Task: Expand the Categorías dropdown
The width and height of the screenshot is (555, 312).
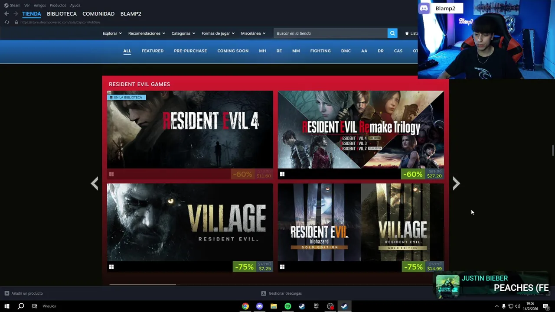Action: pyautogui.click(x=183, y=33)
